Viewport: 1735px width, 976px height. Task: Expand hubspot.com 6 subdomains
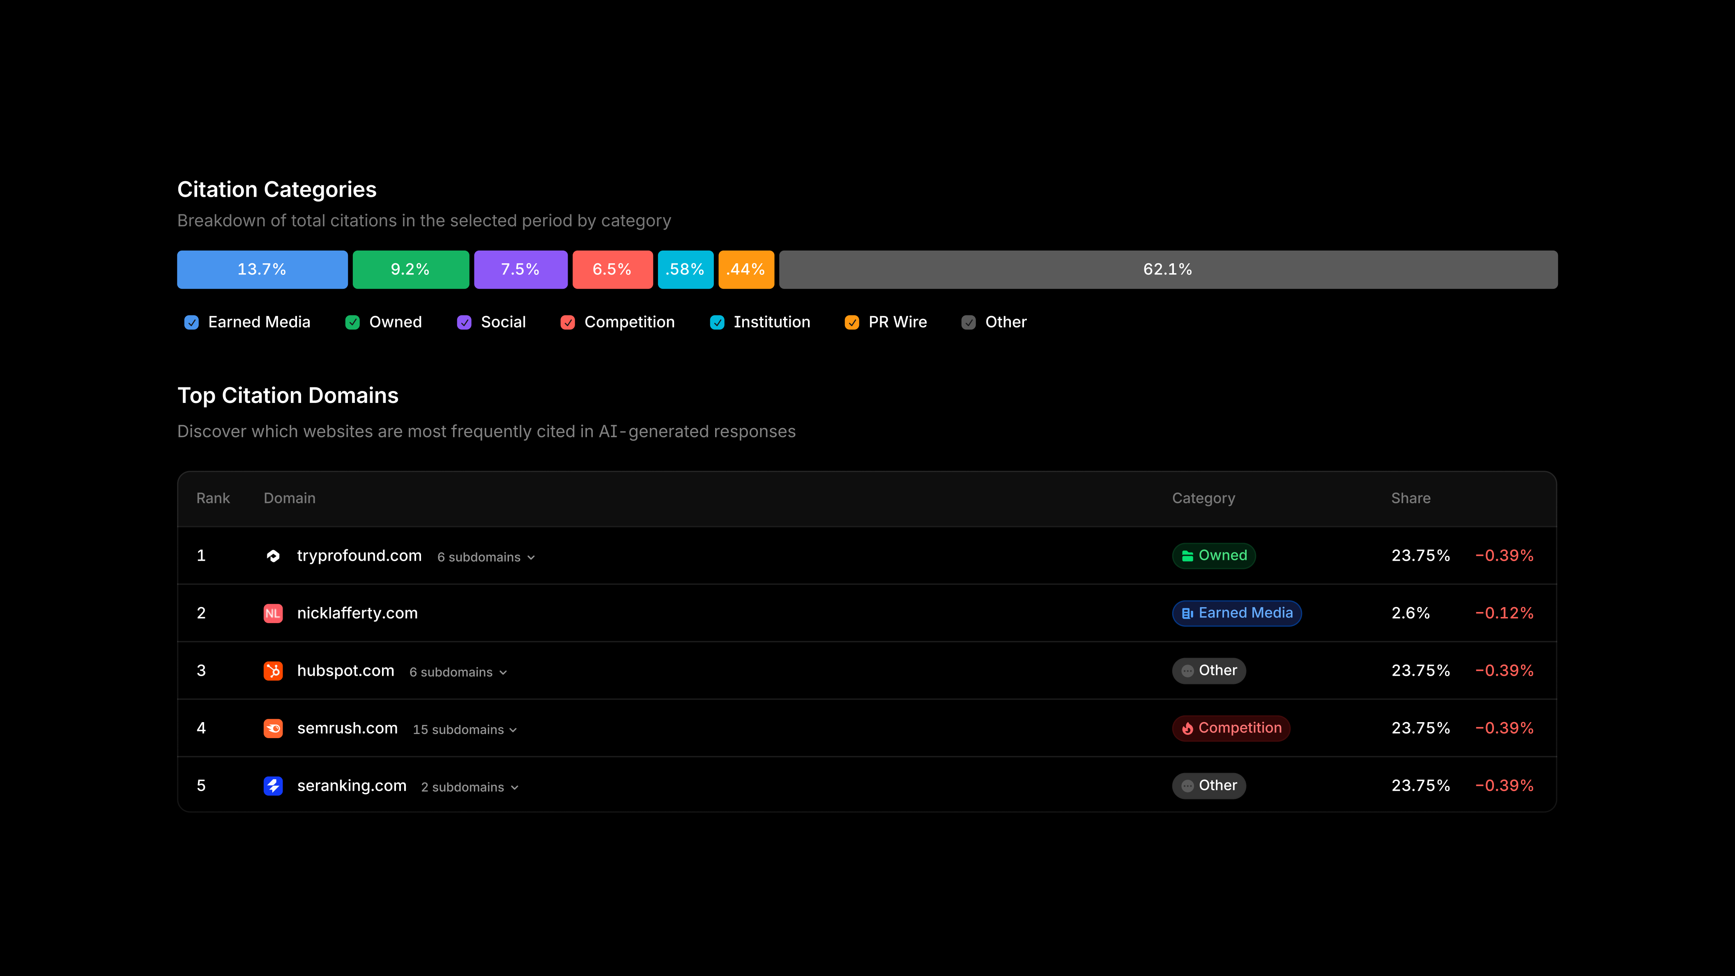coord(458,672)
